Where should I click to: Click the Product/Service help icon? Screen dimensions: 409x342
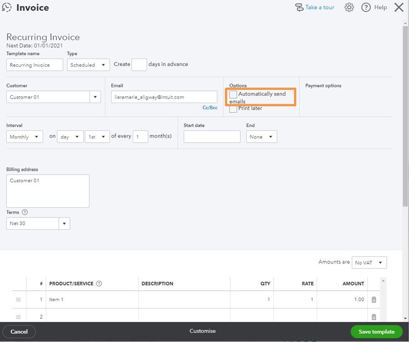(x=99, y=283)
